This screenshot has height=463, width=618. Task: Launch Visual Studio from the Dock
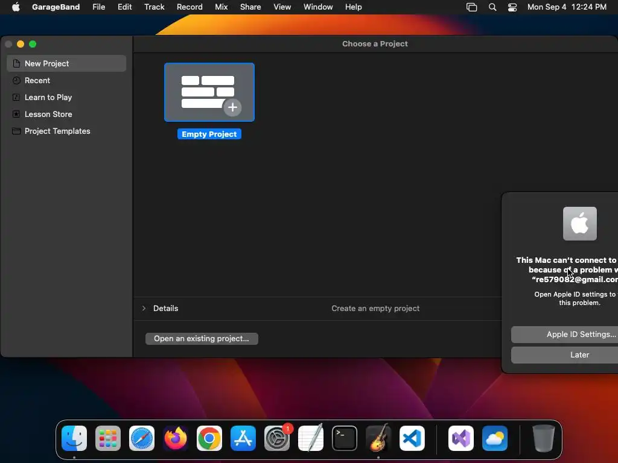click(461, 438)
